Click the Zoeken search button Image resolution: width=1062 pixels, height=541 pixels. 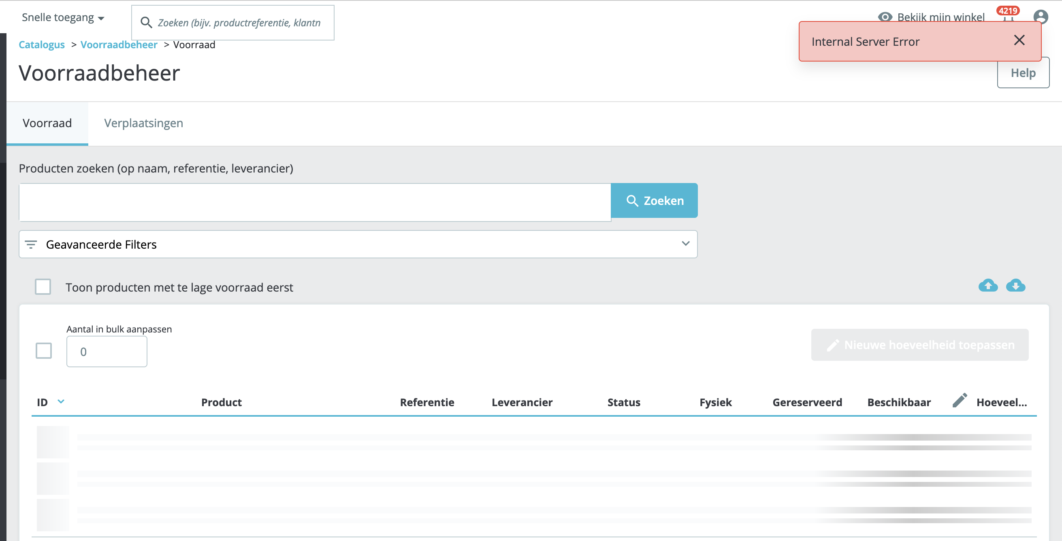[654, 201]
